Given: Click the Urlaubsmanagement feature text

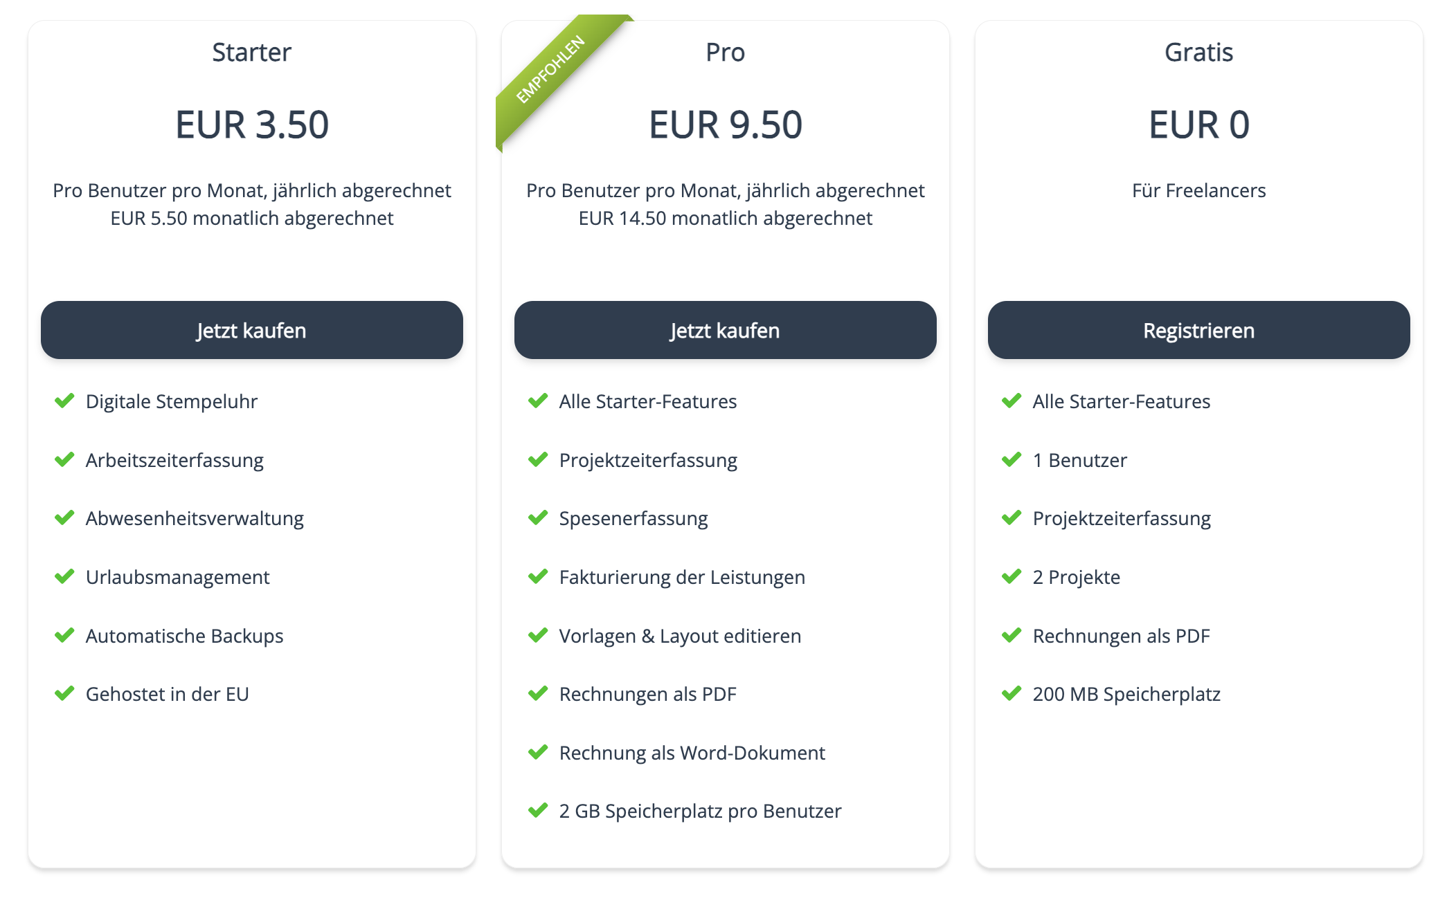Looking at the screenshot, I should click(x=177, y=577).
